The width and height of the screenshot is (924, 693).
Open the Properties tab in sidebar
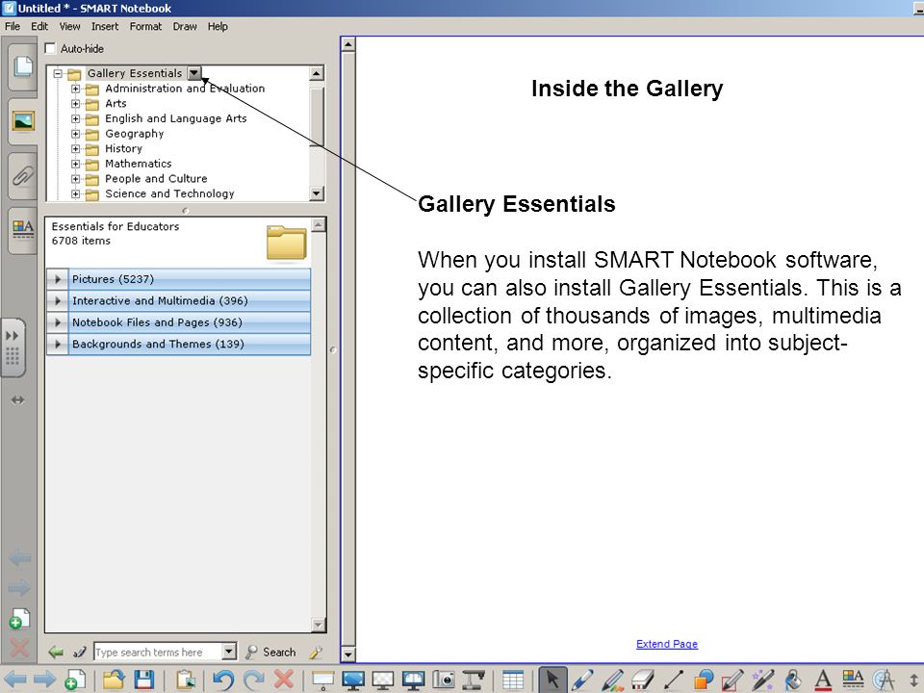23,230
